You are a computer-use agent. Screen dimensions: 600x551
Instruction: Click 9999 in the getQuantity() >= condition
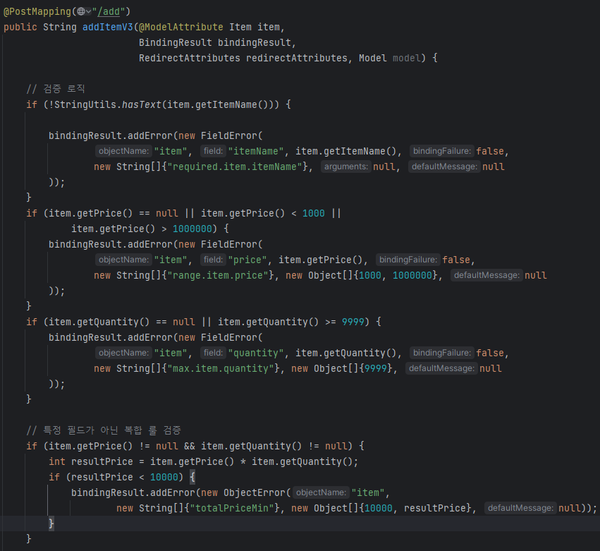click(353, 322)
